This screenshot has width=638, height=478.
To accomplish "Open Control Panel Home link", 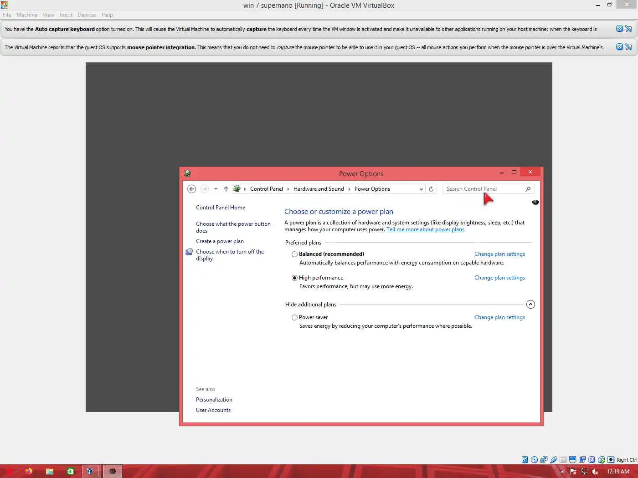I will pos(221,208).
